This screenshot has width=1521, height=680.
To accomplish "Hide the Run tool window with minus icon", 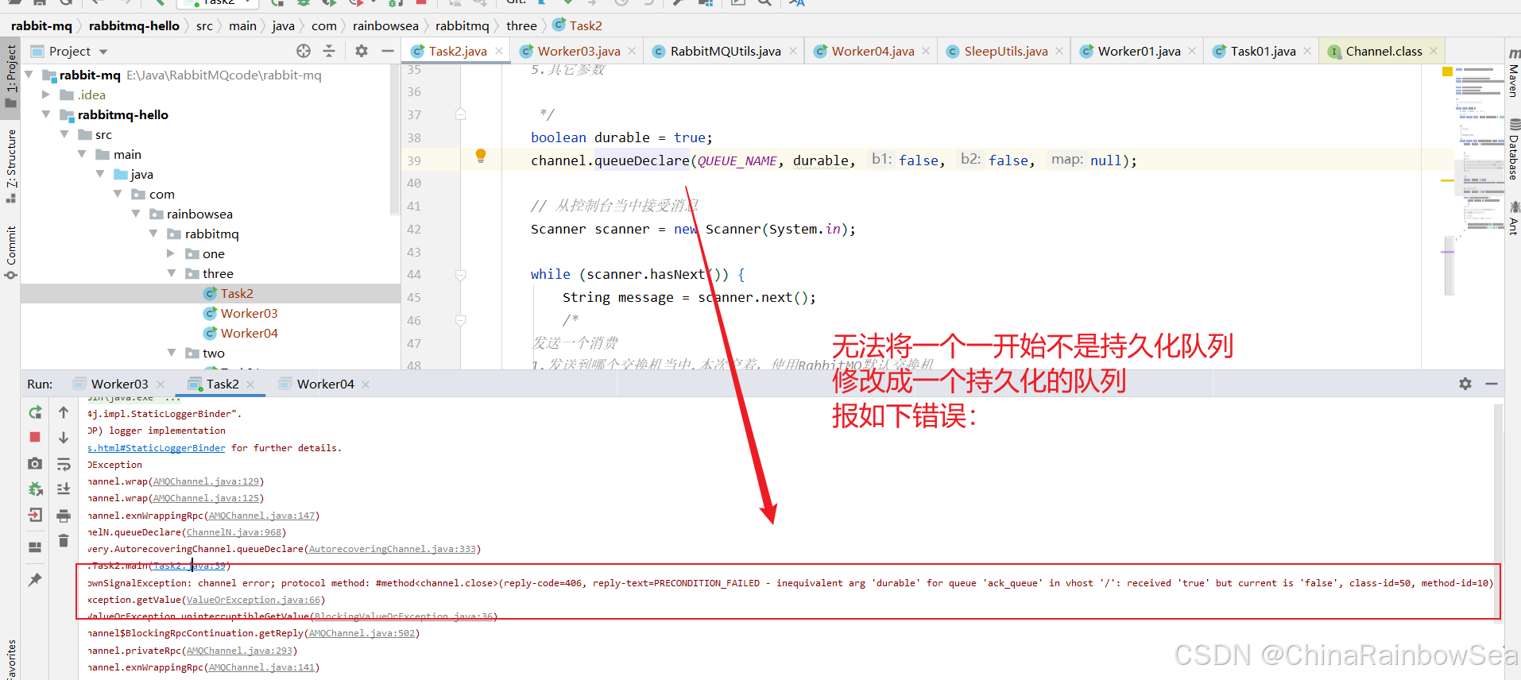I will [1492, 384].
